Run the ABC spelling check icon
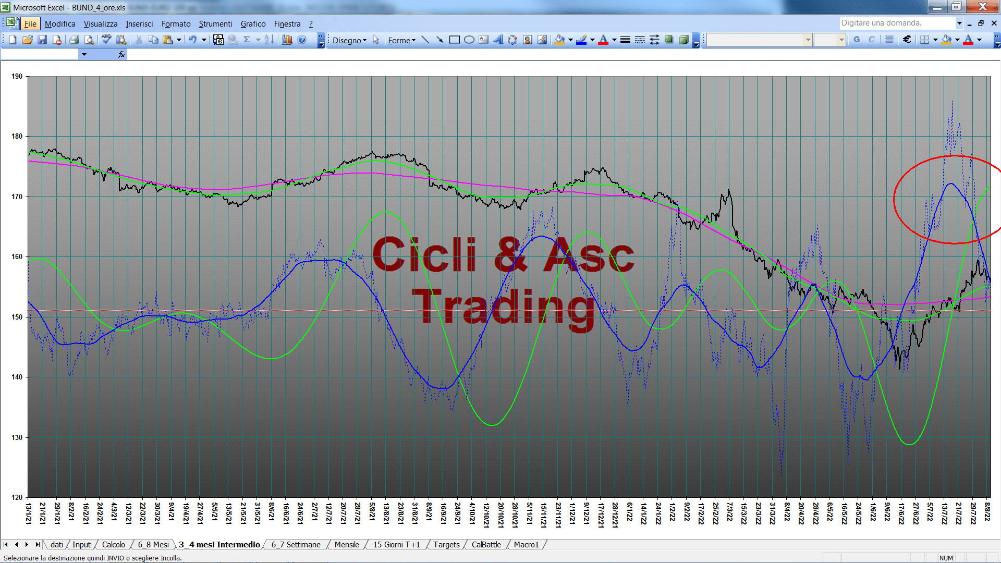1001x563 pixels. click(x=106, y=40)
